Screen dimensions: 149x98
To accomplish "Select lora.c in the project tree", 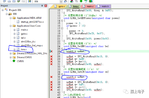I will tap(24, 49).
